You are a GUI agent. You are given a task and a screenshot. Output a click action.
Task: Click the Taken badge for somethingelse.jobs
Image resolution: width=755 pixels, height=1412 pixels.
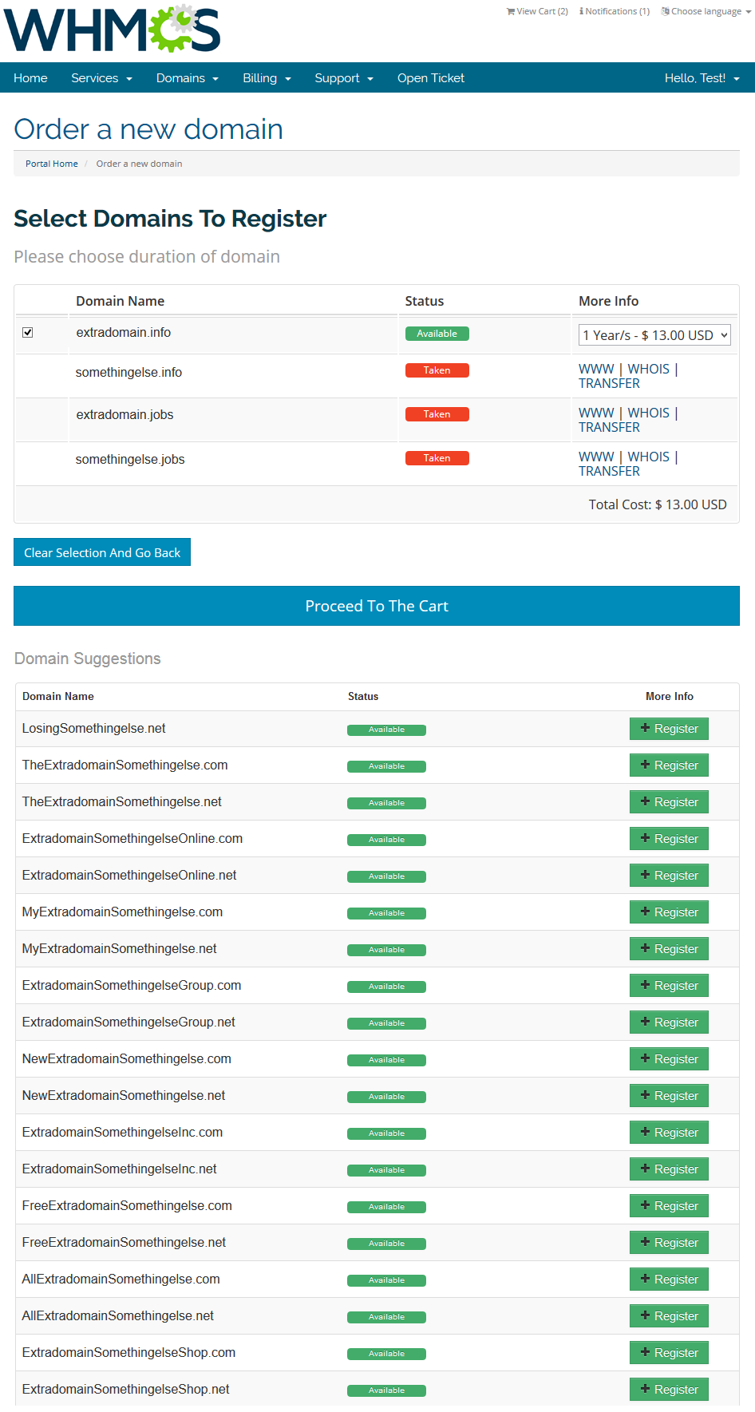tap(437, 458)
